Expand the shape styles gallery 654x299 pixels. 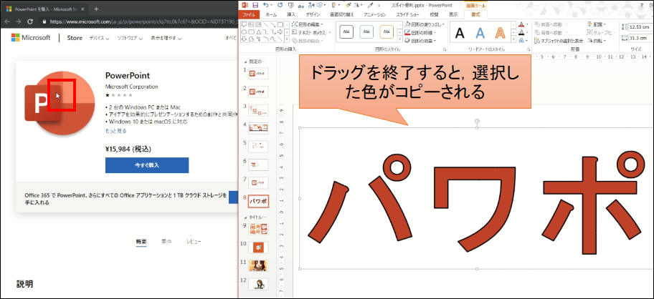[x=399, y=39]
